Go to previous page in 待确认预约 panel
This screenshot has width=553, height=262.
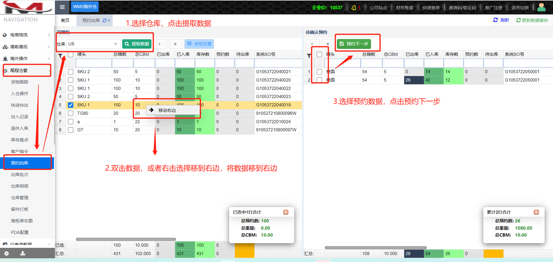[x=312, y=44]
